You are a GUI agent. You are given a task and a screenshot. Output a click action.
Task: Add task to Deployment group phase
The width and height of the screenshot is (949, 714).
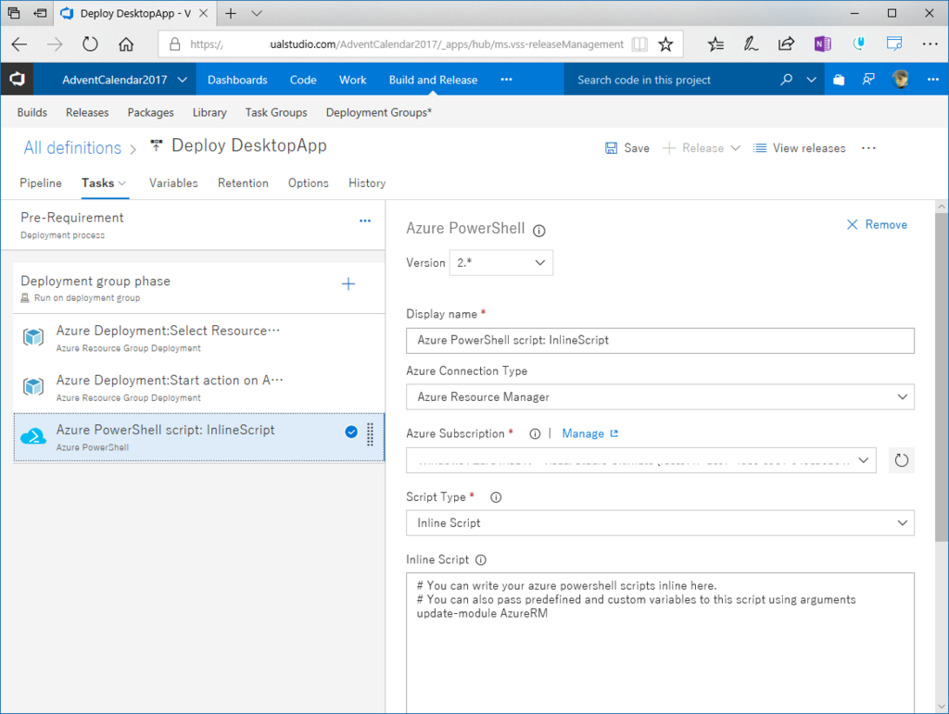(348, 283)
